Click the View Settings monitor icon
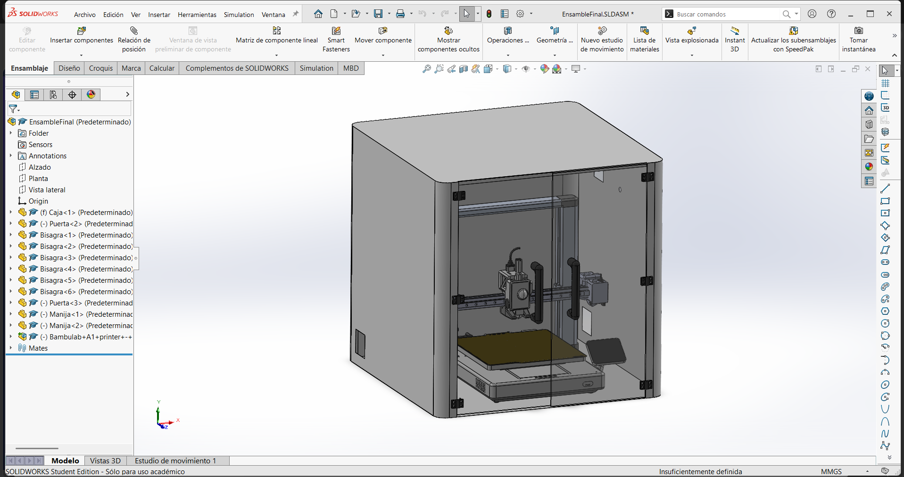The image size is (904, 477). [x=576, y=69]
